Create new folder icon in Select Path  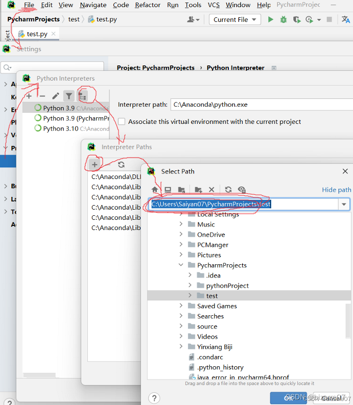(198, 190)
